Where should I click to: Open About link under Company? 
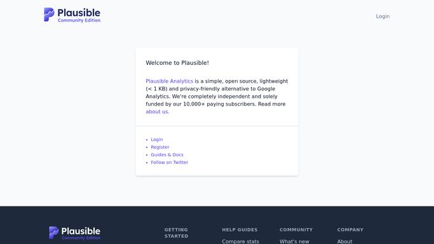[x=344, y=241]
